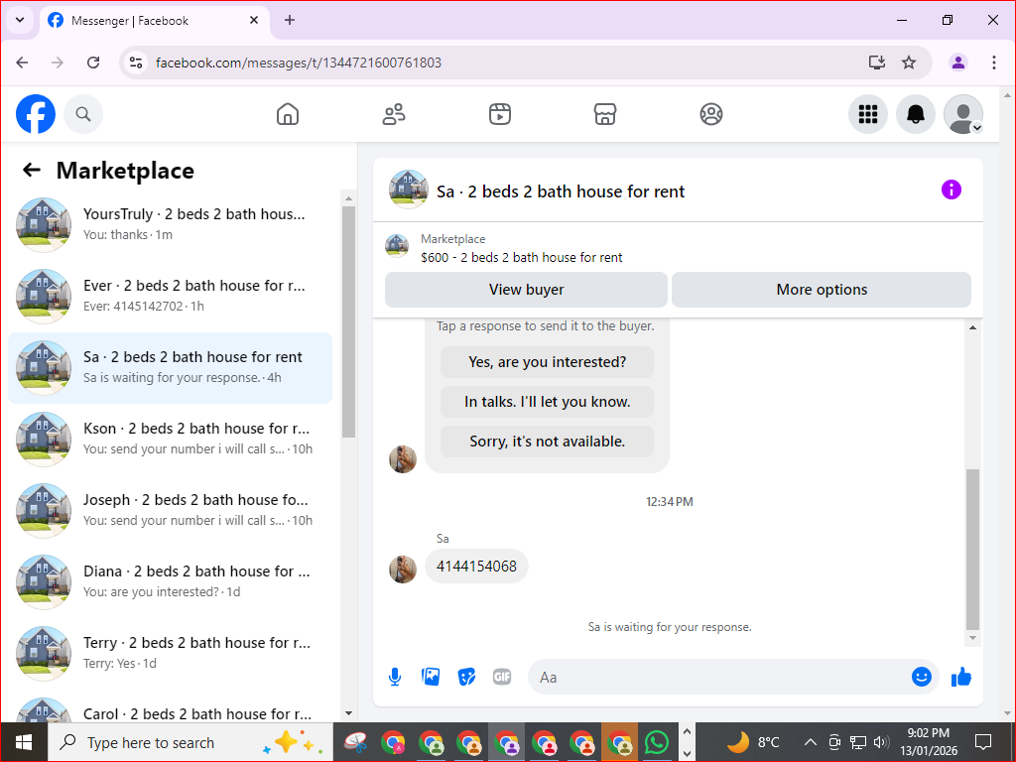Screen dimensions: 1016x762
Task: Send reply 'In talks. I'll let you know.'
Action: (547, 402)
